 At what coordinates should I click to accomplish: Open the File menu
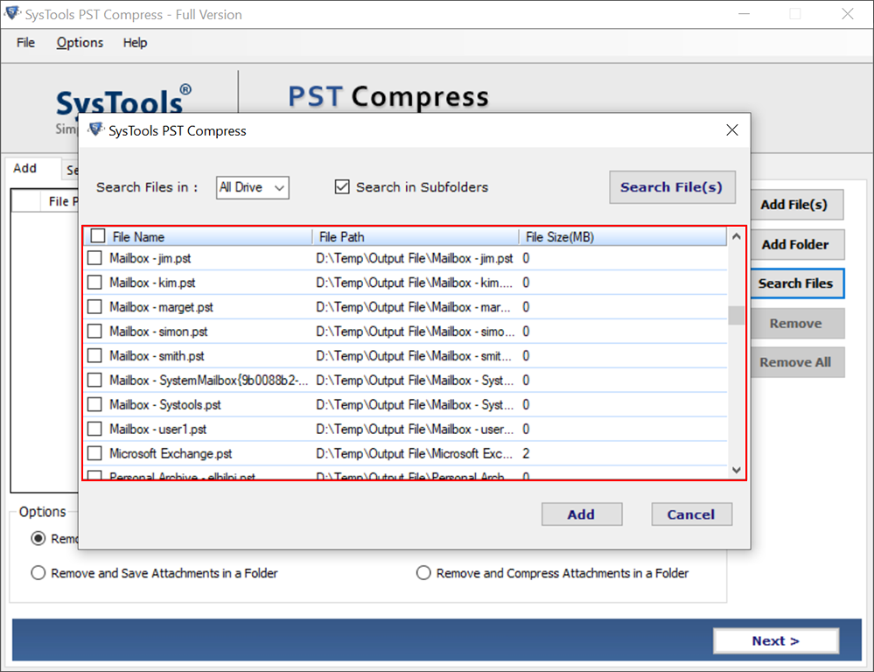click(25, 43)
